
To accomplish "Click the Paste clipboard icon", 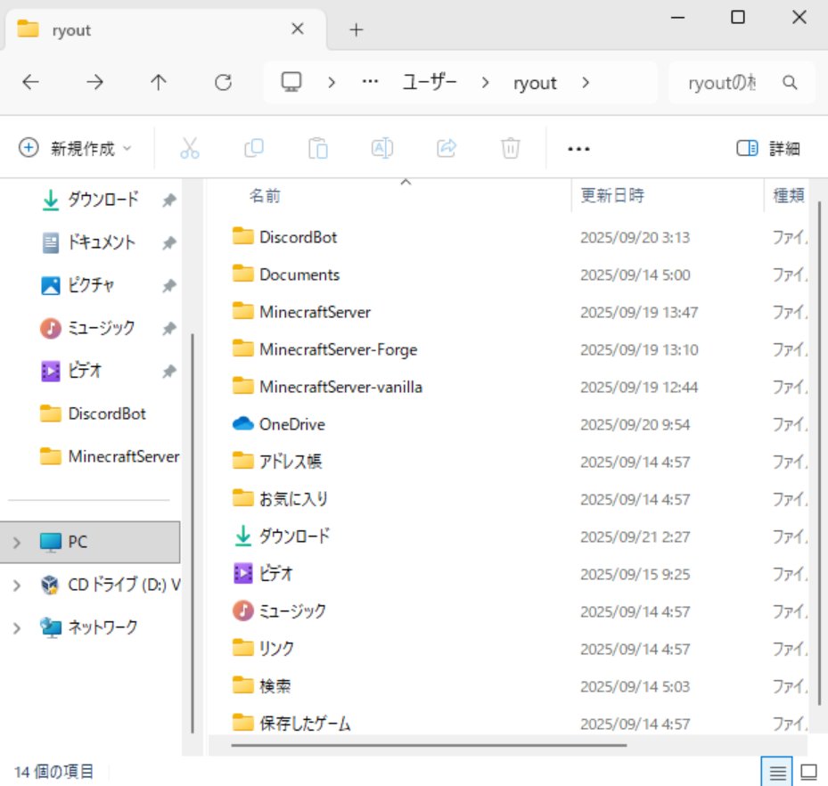I will 318,148.
